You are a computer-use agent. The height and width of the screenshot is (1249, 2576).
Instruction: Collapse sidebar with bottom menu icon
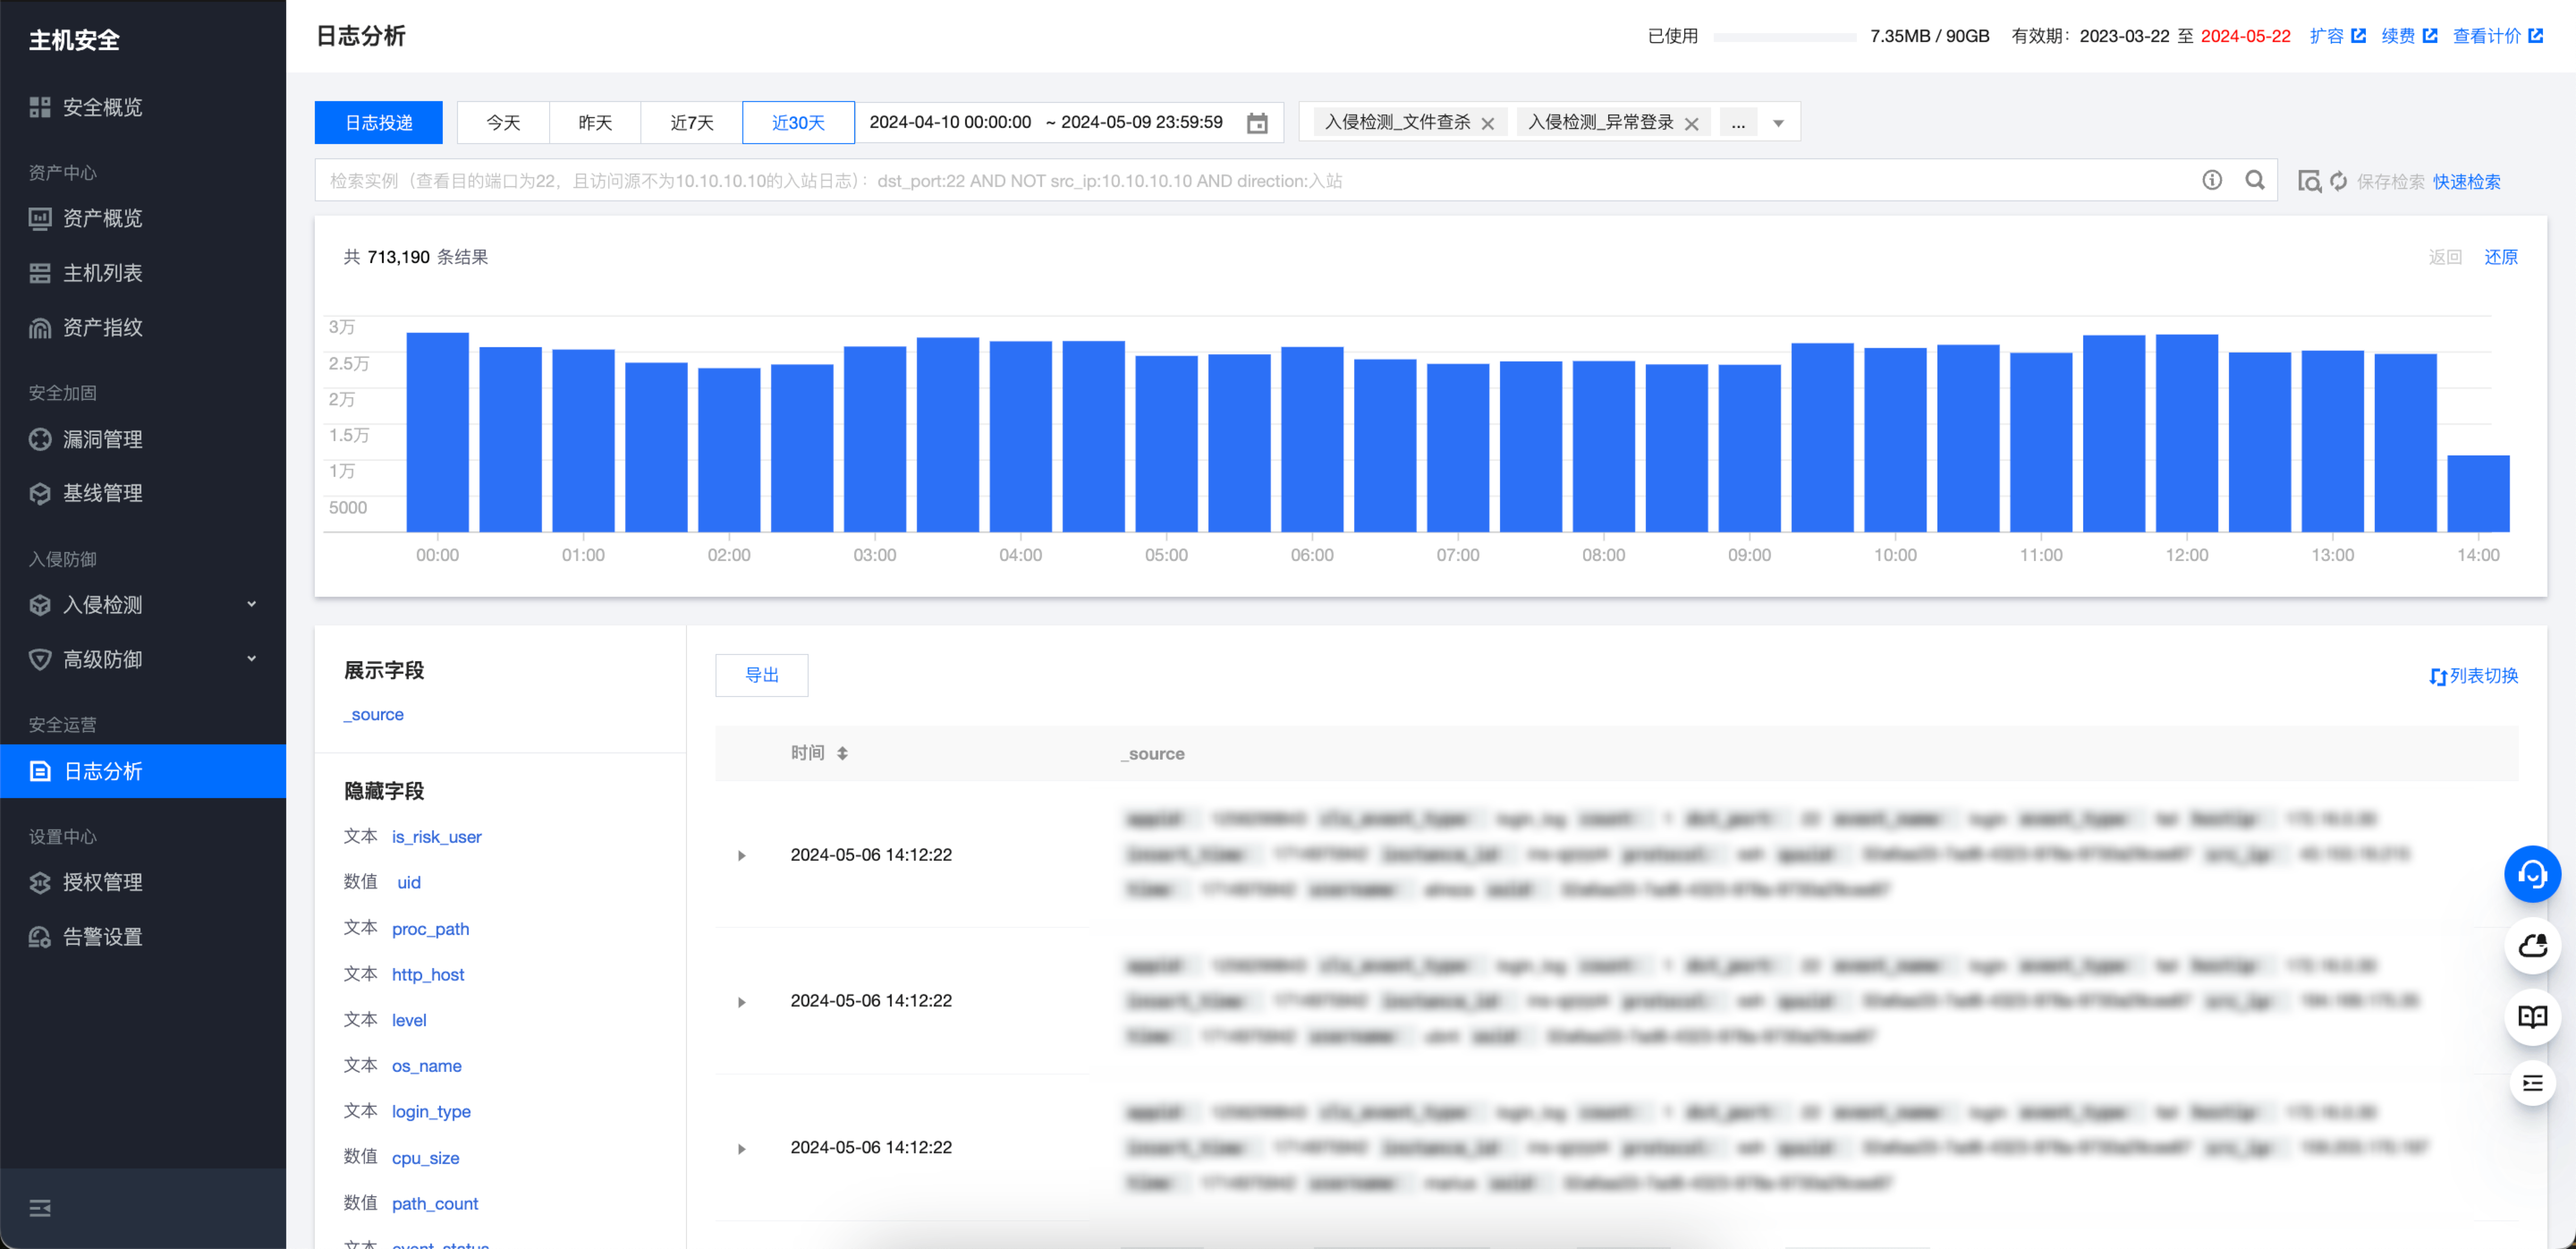[x=40, y=1208]
